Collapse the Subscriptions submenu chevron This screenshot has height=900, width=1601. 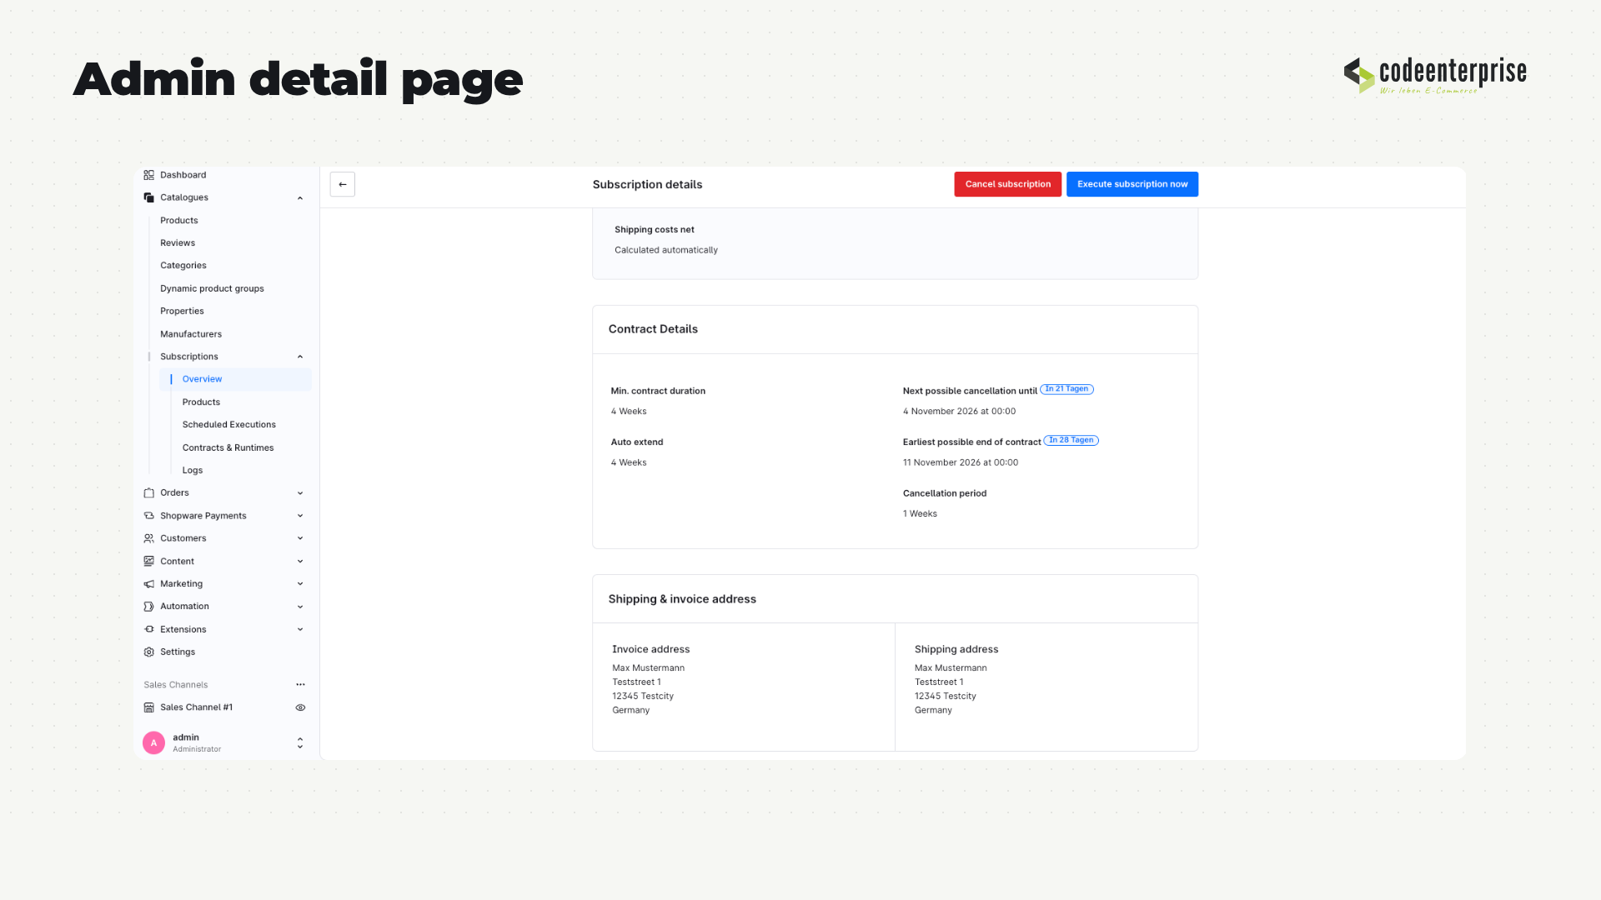coord(300,357)
